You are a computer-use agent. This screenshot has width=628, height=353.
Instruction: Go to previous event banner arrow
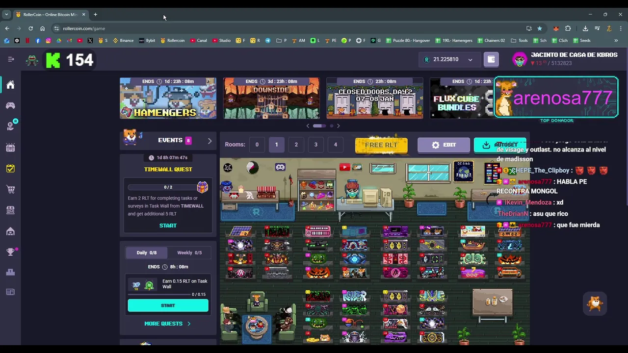coord(308,126)
